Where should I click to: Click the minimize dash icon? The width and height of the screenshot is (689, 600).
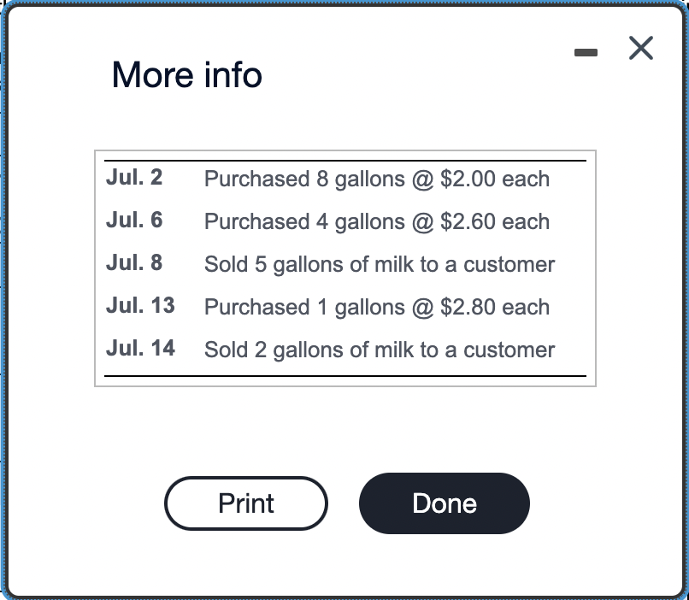586,52
